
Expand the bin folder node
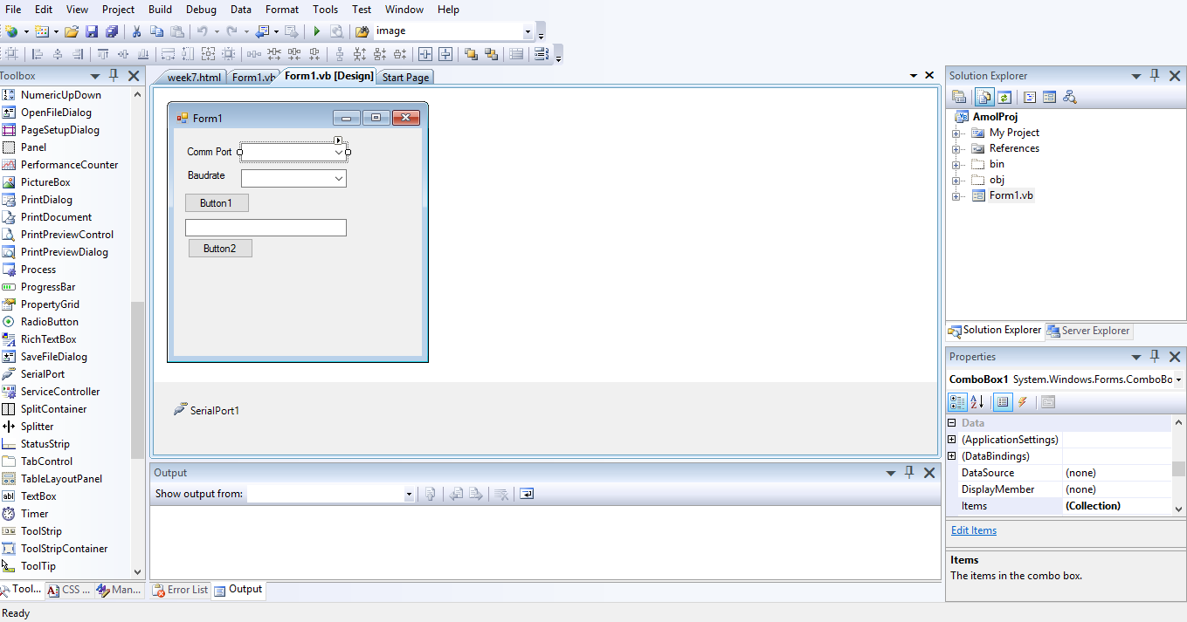(956, 165)
